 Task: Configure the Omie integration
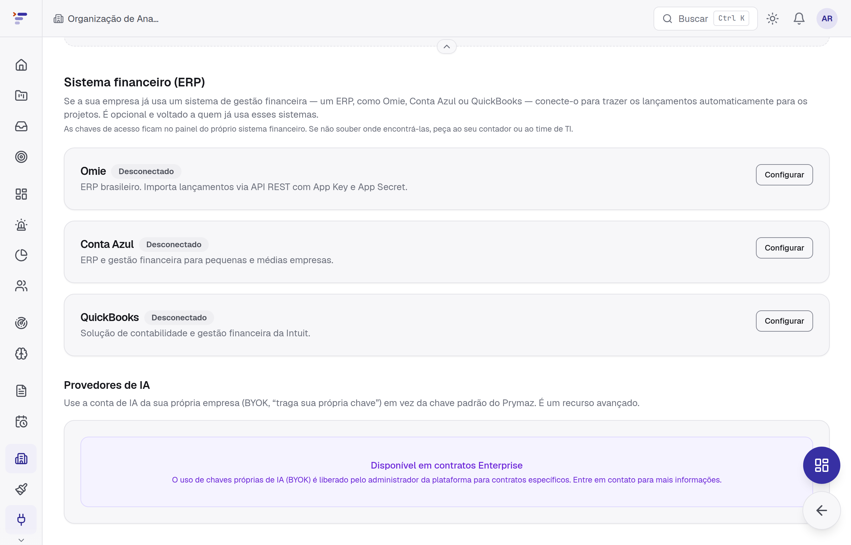[x=785, y=175]
